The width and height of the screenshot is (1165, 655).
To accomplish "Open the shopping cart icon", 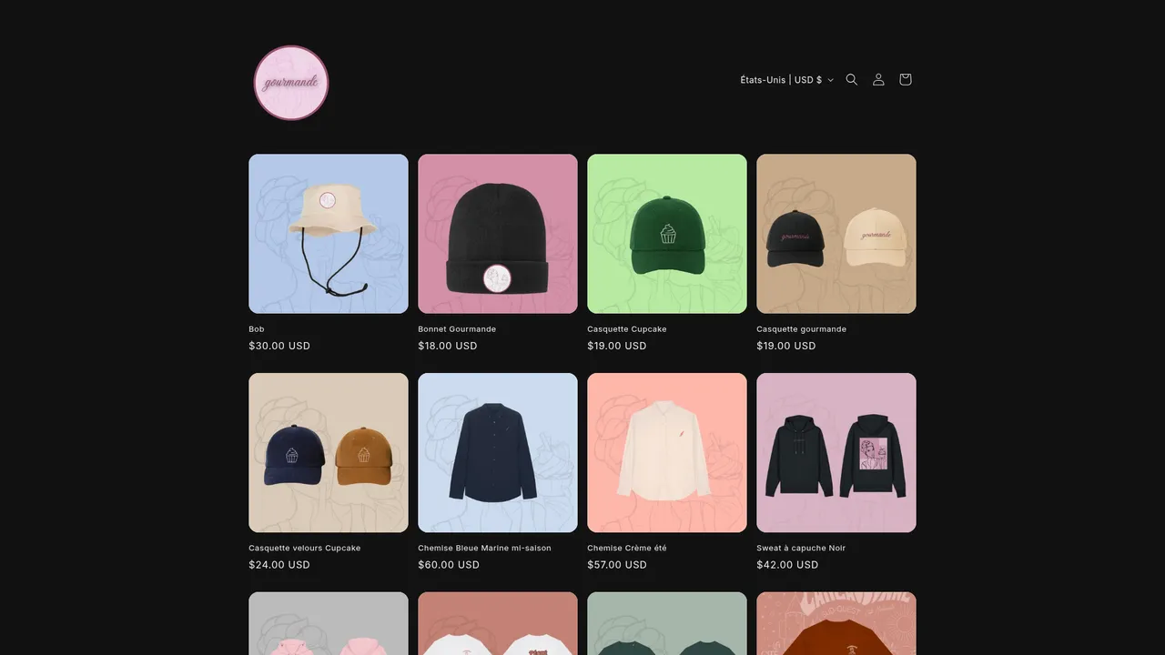I will pyautogui.click(x=905, y=80).
